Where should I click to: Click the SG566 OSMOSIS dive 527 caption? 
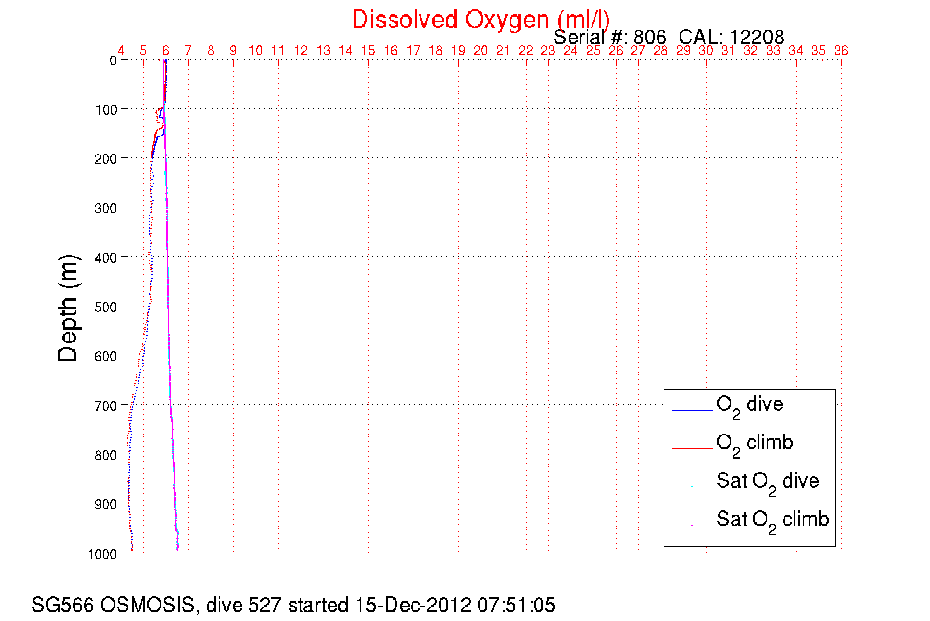coord(294,605)
